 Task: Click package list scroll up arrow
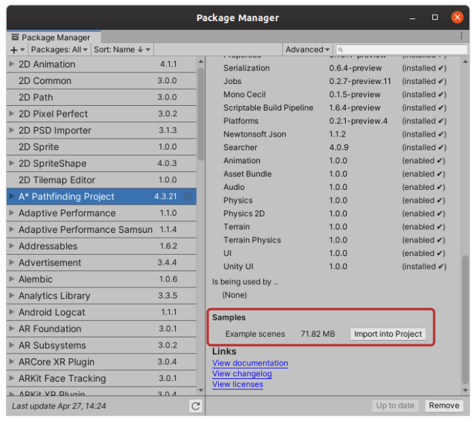pyautogui.click(x=200, y=61)
